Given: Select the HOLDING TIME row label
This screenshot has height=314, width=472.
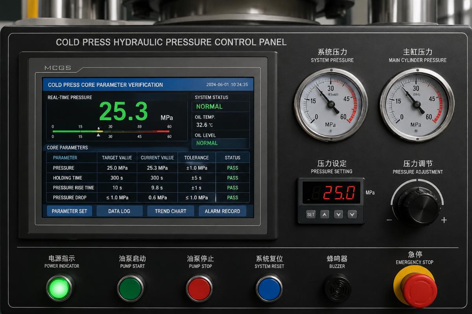Looking at the screenshot, I should [68, 178].
